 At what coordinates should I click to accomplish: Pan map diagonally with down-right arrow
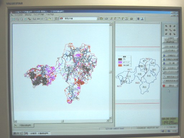174,34
